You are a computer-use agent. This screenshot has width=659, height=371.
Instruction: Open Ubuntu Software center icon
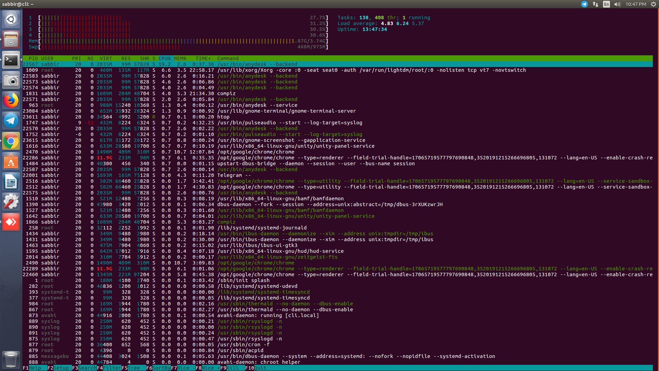tap(11, 161)
